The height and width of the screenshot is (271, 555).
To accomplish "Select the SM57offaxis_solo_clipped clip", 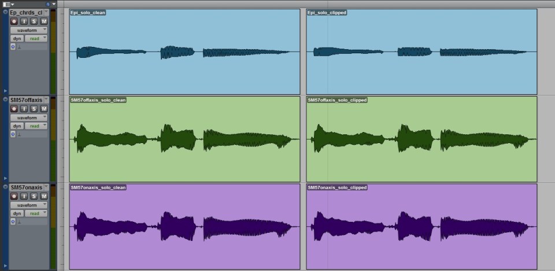I will [x=421, y=139].
